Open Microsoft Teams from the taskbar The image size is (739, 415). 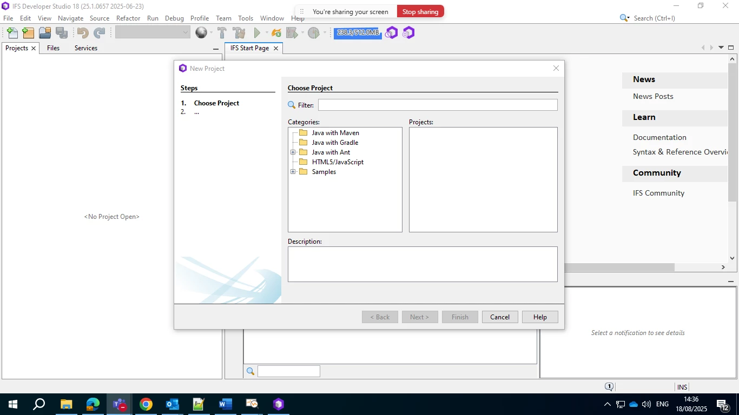119,404
